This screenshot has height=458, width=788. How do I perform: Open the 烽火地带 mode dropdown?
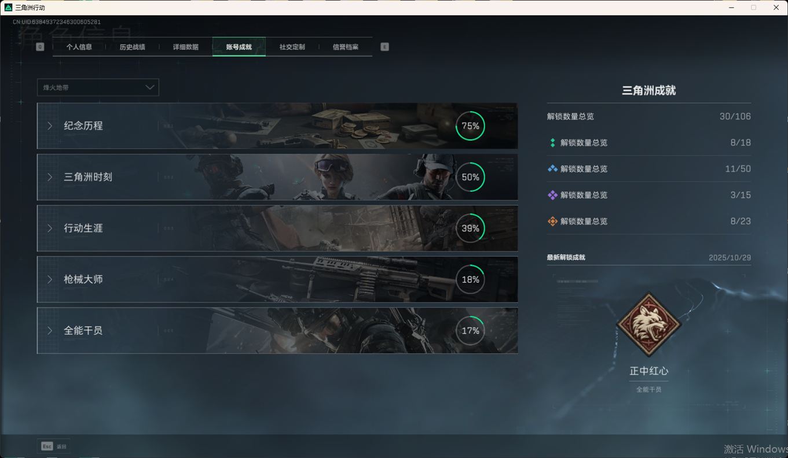pos(98,87)
